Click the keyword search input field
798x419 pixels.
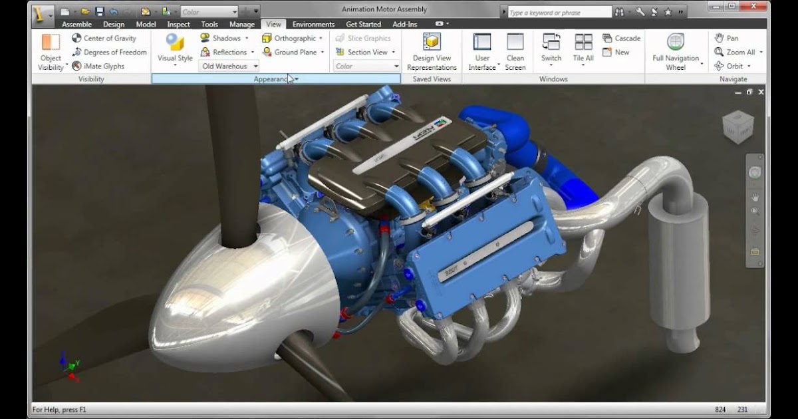point(559,12)
